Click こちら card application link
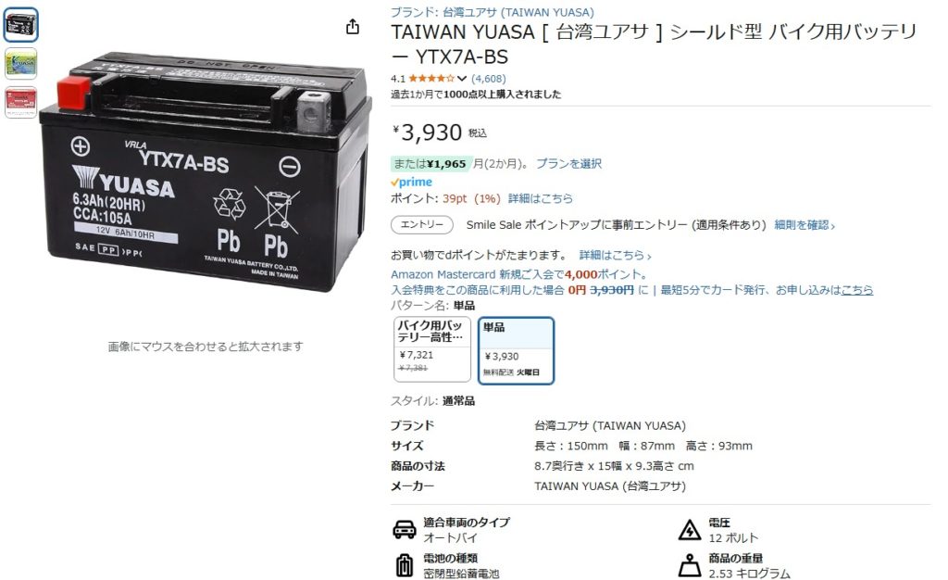Screen dimensions: 948x580 [x=856, y=290]
